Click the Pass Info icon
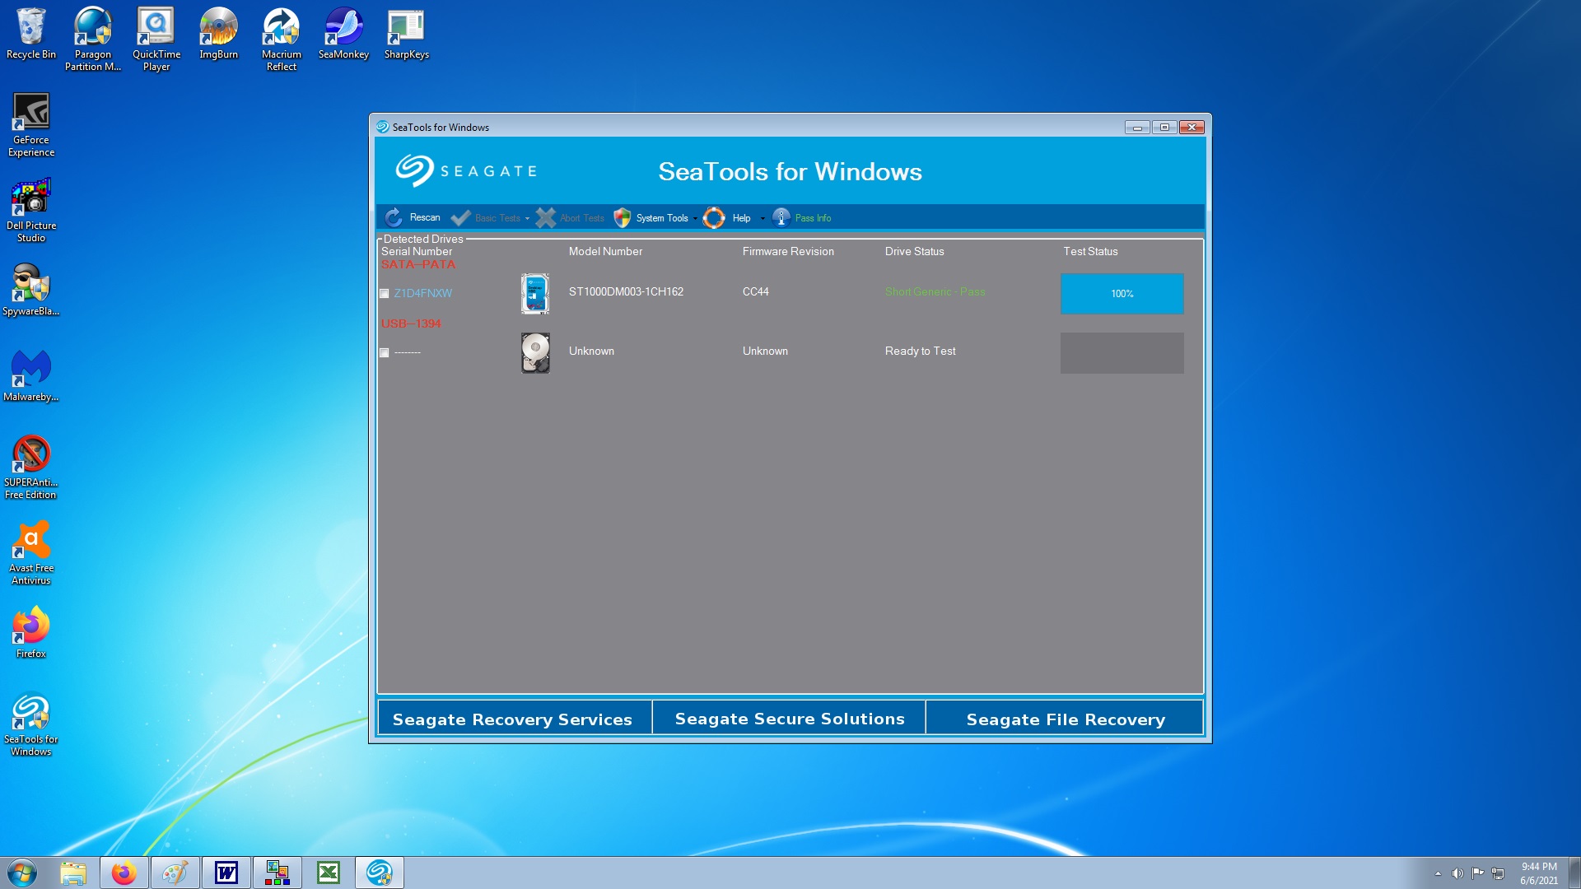This screenshot has height=889, width=1581. pos(781,217)
